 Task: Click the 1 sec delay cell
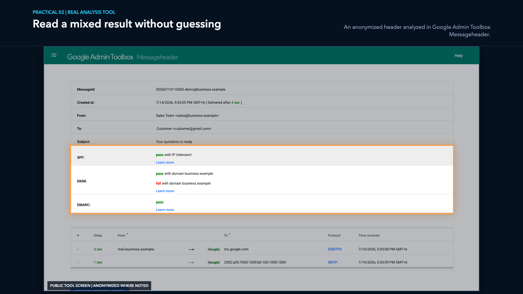click(98, 262)
